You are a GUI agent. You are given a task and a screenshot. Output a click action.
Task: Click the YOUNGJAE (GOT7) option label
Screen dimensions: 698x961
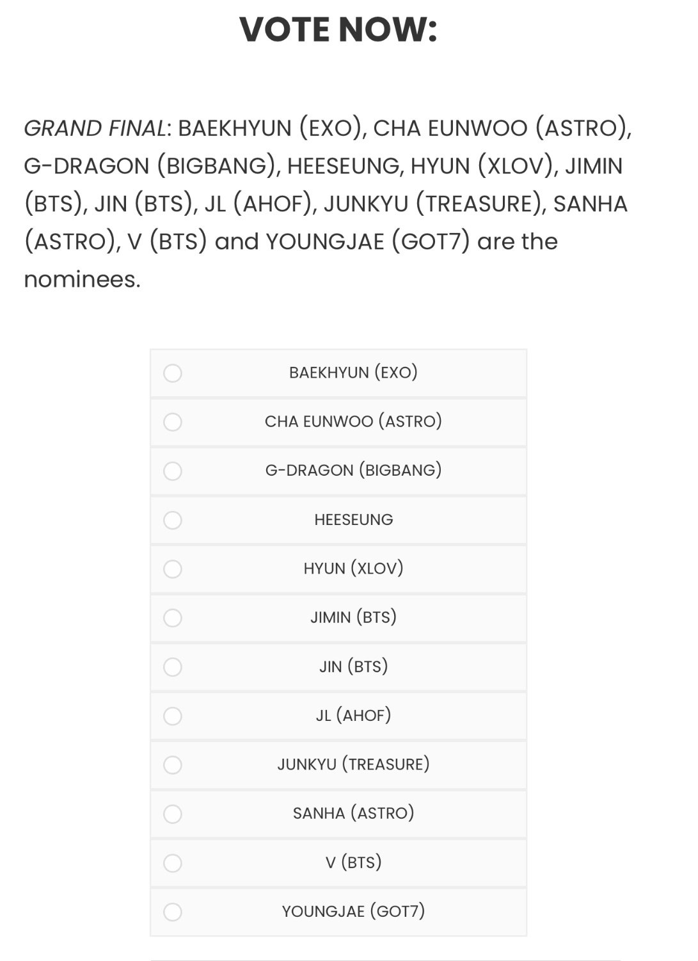coord(353,911)
